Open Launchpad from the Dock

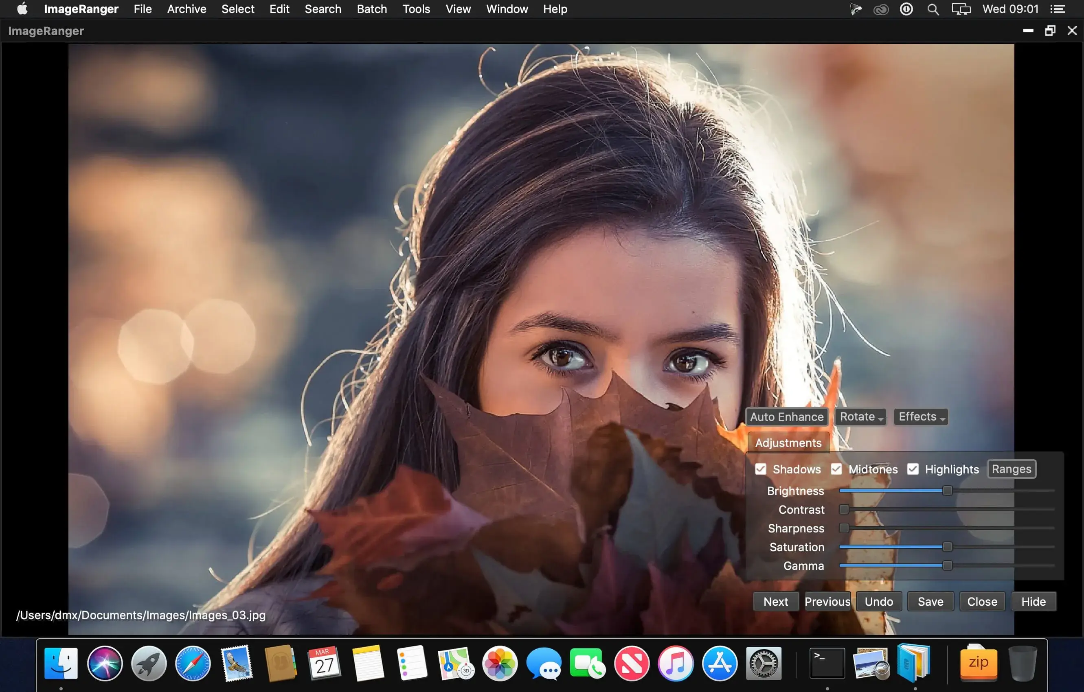pos(149,663)
